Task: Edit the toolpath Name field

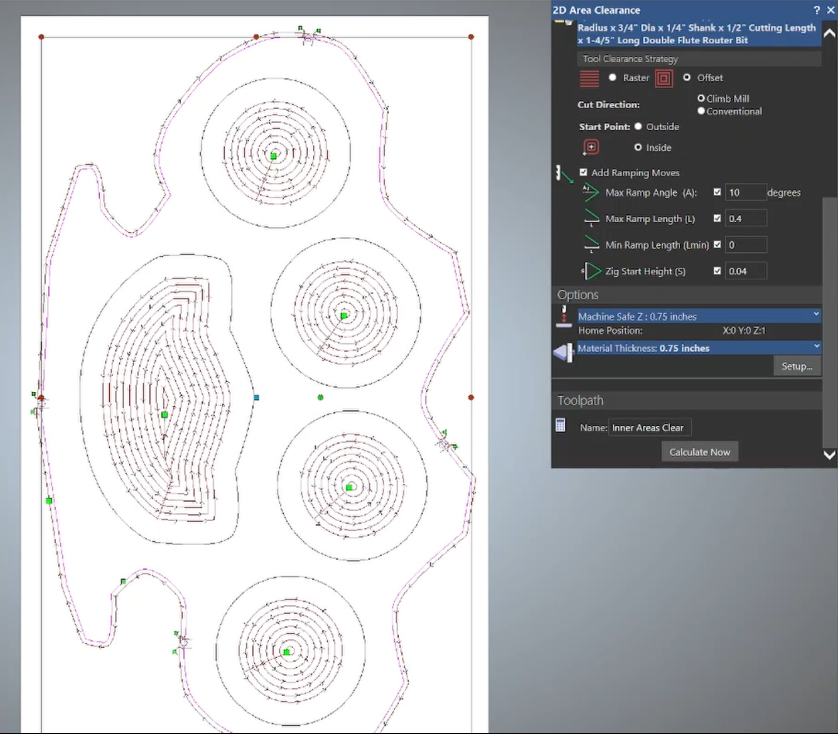Action: (x=650, y=427)
